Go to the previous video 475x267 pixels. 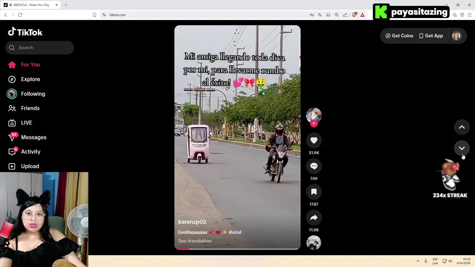point(462,127)
